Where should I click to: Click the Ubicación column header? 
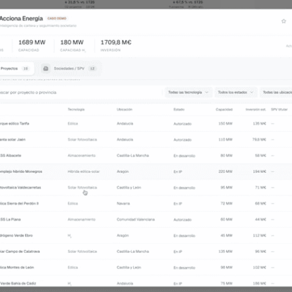coord(124,109)
